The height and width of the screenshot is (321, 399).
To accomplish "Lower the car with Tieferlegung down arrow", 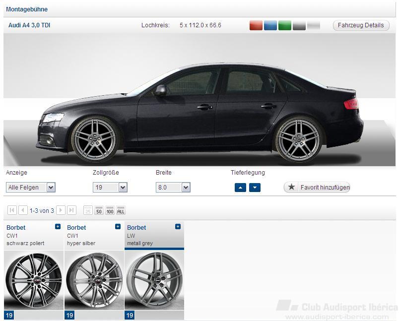I will 255,188.
